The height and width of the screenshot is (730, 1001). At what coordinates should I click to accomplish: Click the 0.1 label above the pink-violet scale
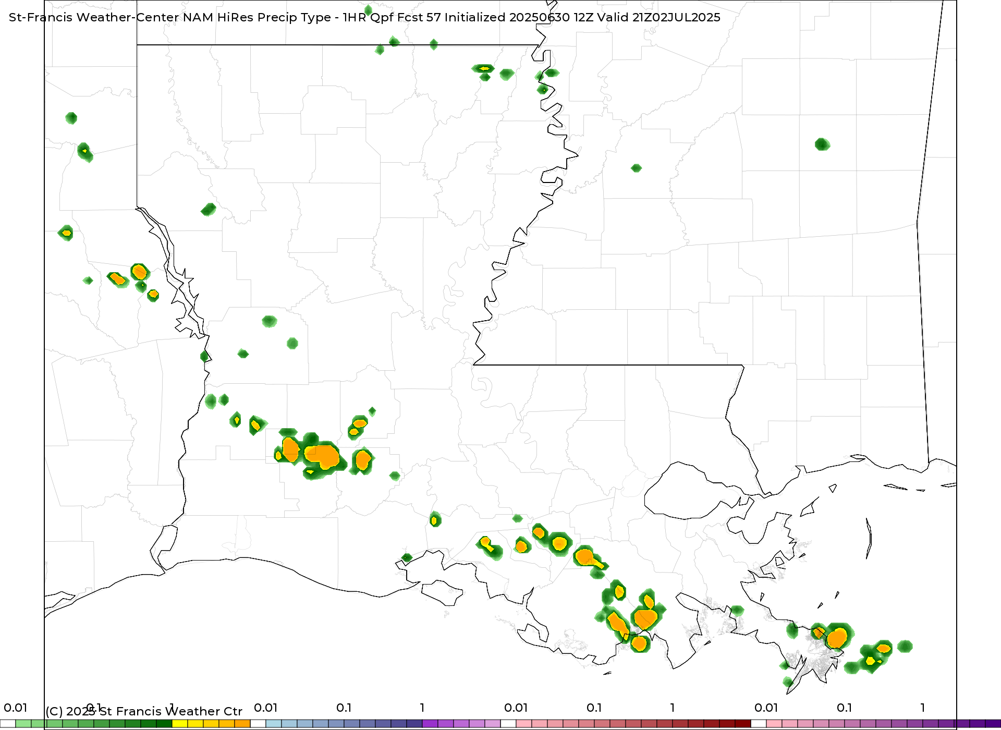pos(845,708)
